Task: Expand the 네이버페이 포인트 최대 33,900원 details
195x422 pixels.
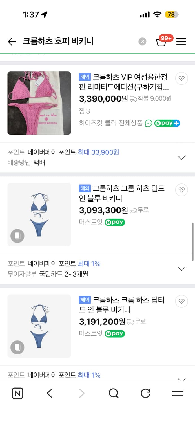Action: coord(181,157)
